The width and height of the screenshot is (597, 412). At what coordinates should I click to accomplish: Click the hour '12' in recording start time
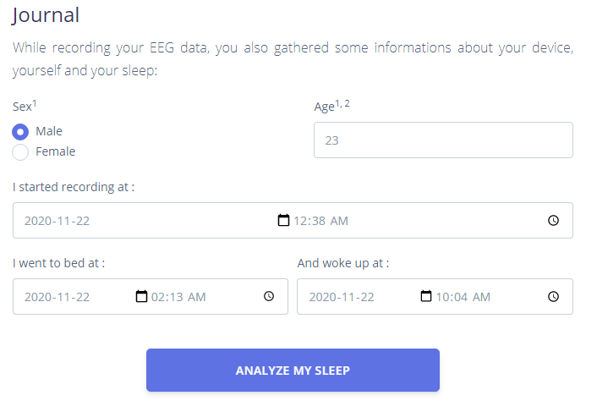pyautogui.click(x=301, y=221)
